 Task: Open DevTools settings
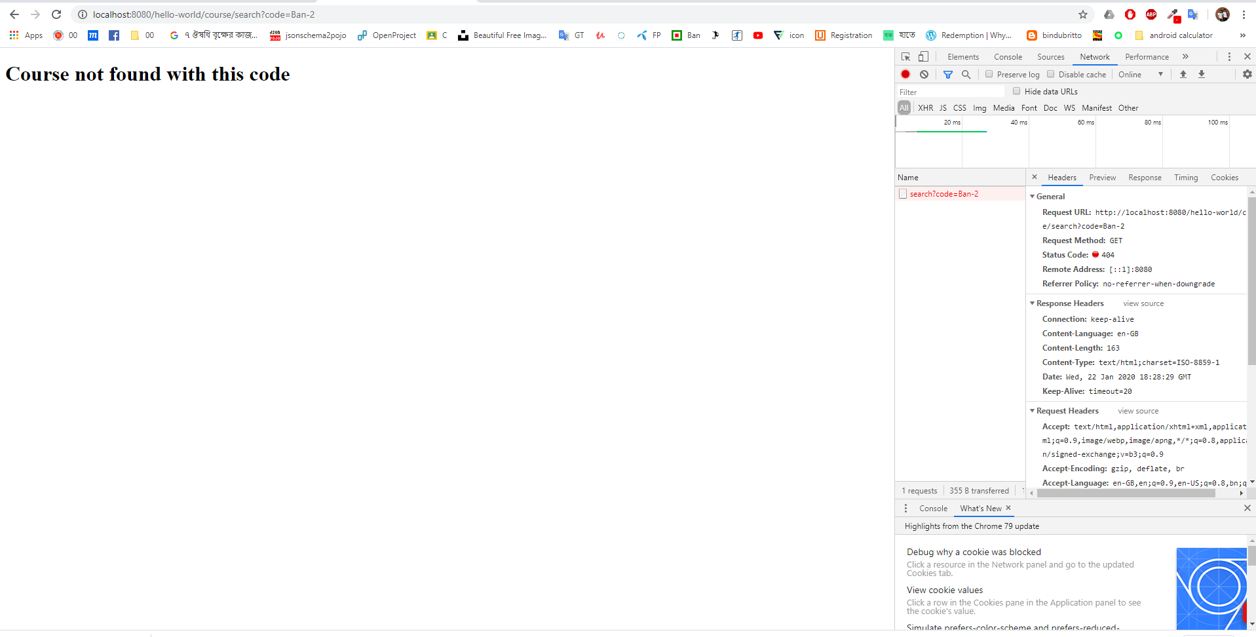point(1246,74)
